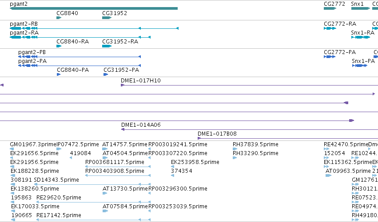Select the EK253958.5prime EST label

tap(195, 162)
